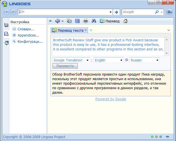Open the Appendices settings item
The height and width of the screenshot is (141, 176).
tap(28, 35)
